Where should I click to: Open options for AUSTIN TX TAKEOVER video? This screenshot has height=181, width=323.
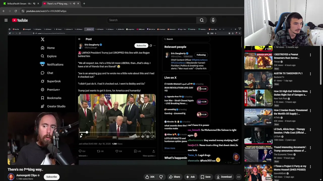pos(310,74)
